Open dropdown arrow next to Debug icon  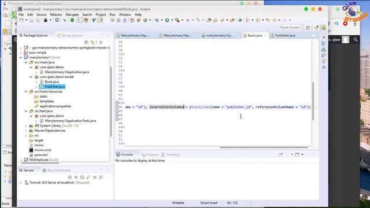pos(162,20)
